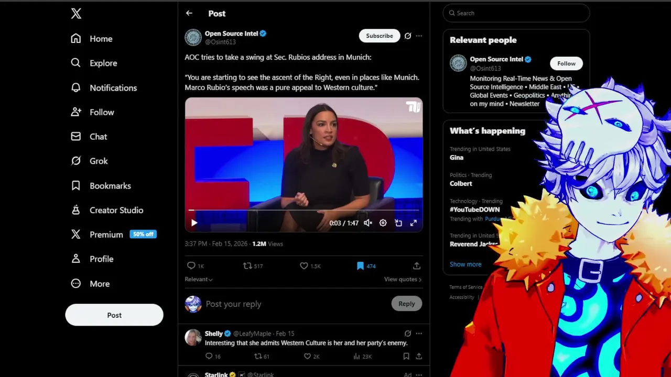Image resolution: width=671 pixels, height=377 pixels.
Task: Play the video
Action: [x=194, y=223]
